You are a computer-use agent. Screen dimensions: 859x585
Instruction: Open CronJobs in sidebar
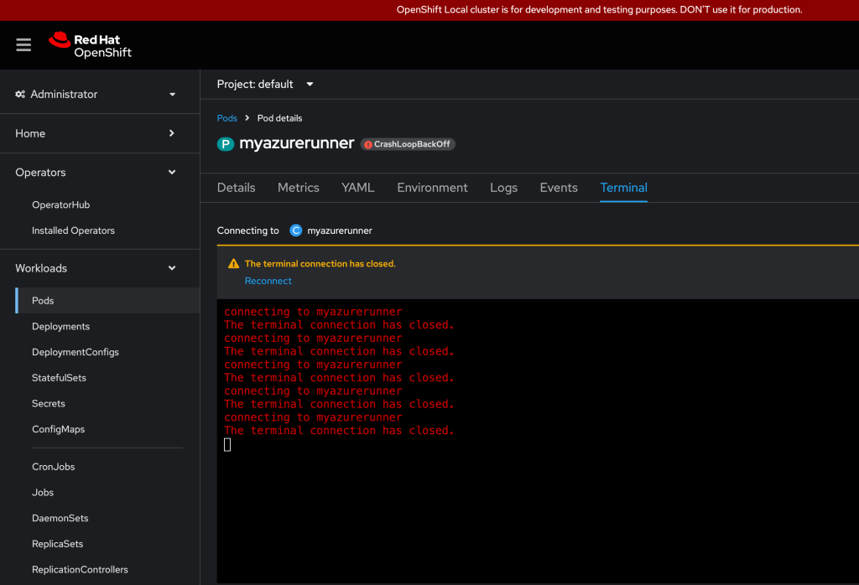(x=53, y=467)
